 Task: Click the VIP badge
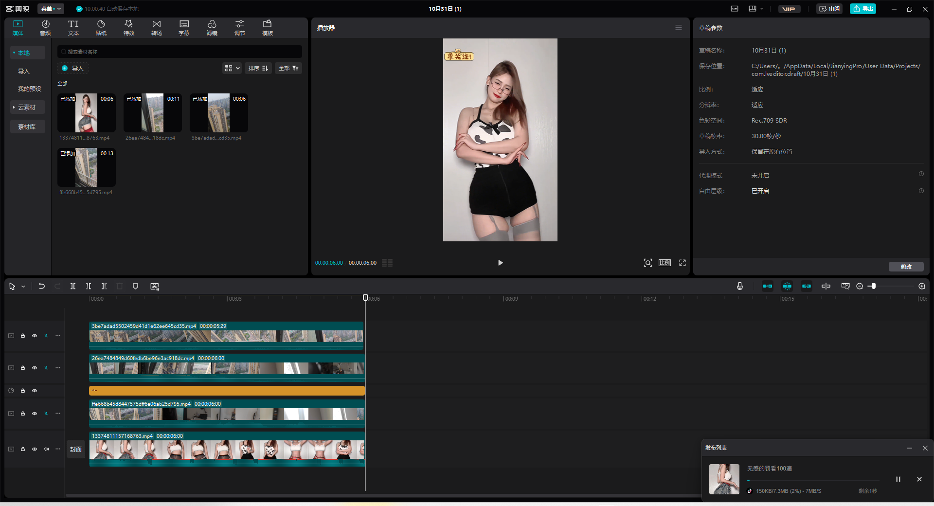click(789, 9)
